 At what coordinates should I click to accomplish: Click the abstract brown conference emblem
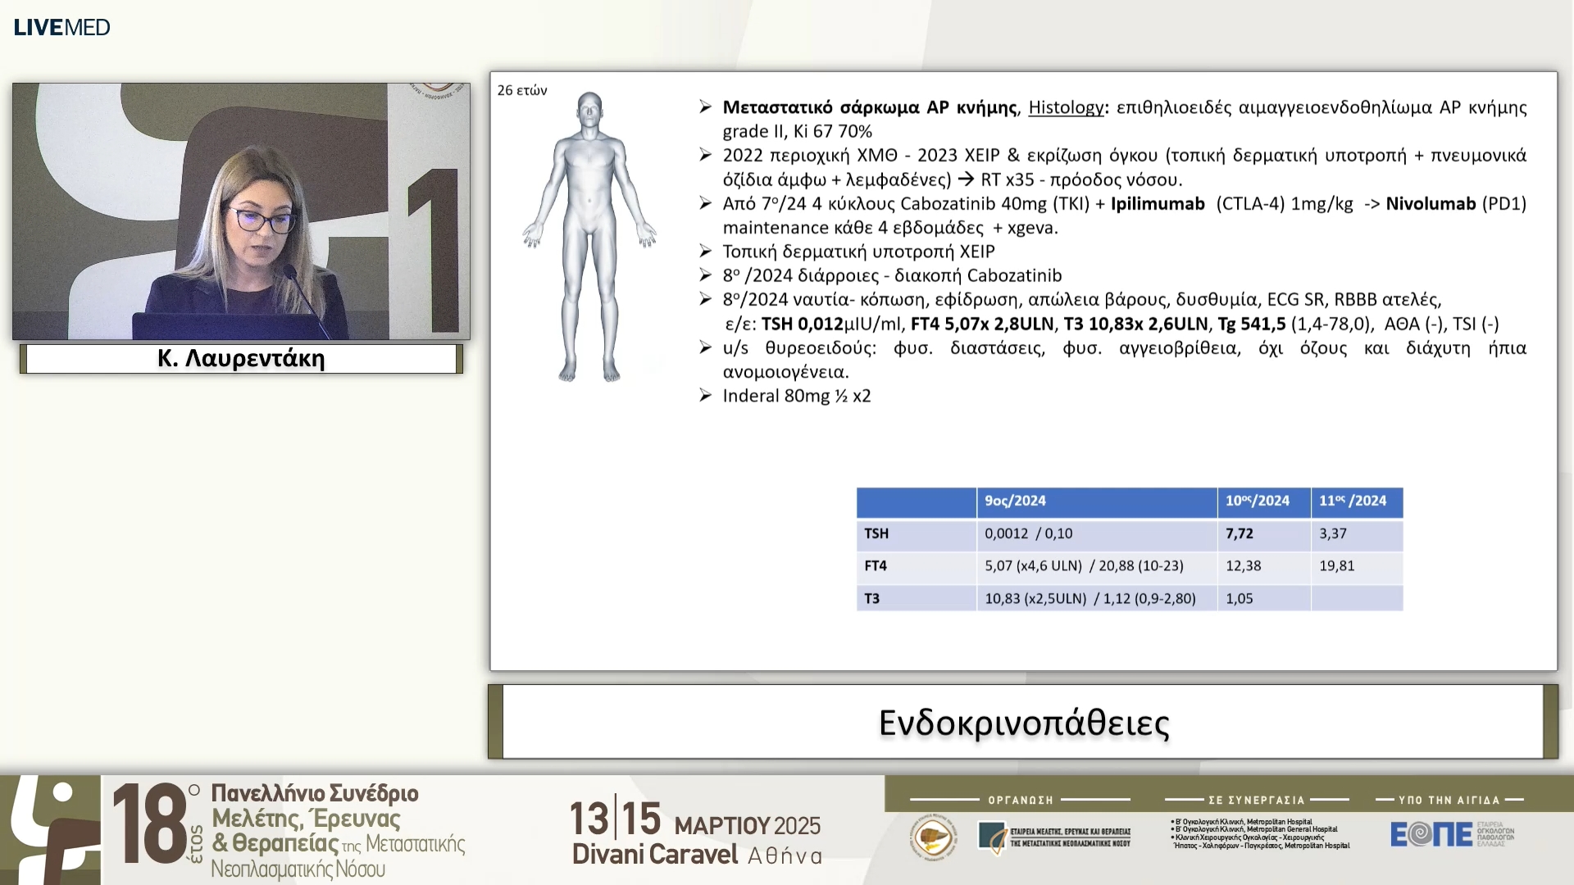(49, 829)
